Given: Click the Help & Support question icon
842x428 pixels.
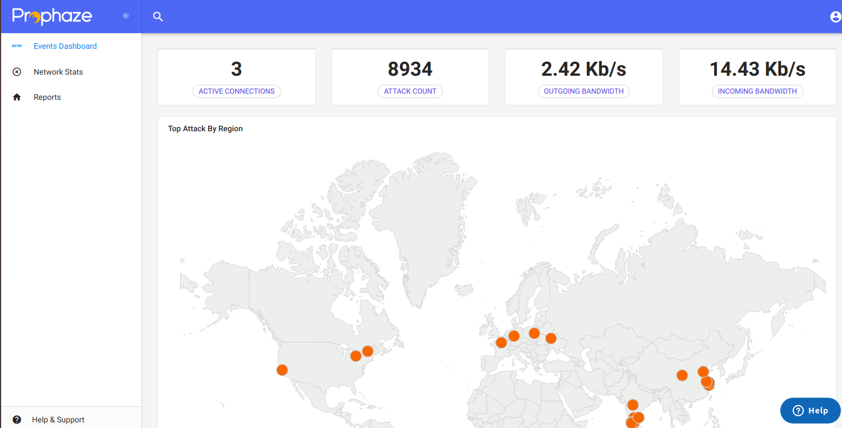Looking at the screenshot, I should click(x=17, y=420).
